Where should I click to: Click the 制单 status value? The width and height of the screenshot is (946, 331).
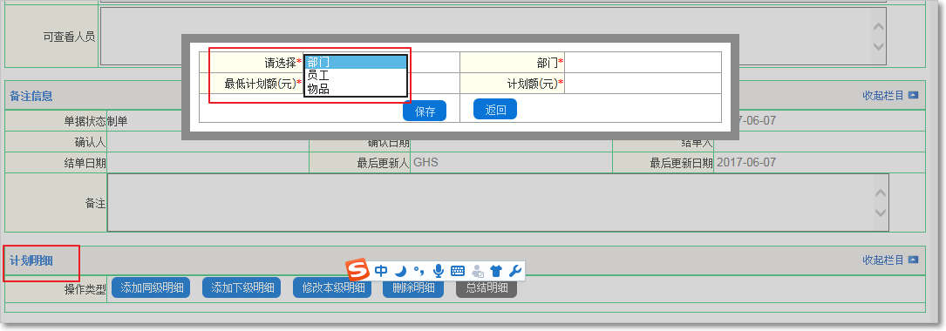click(118, 121)
